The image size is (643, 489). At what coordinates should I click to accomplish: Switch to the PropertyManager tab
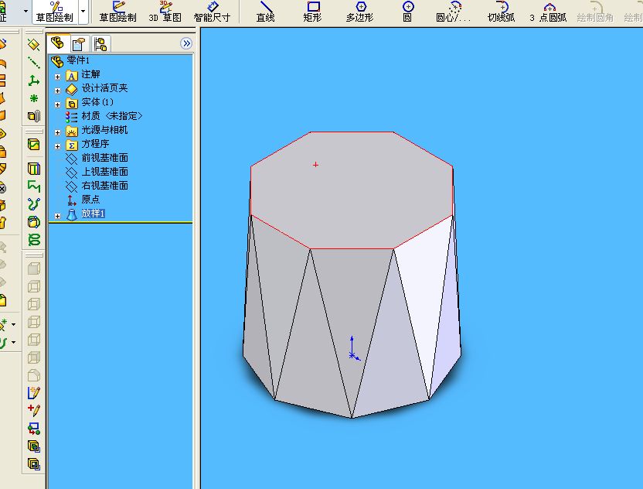78,43
